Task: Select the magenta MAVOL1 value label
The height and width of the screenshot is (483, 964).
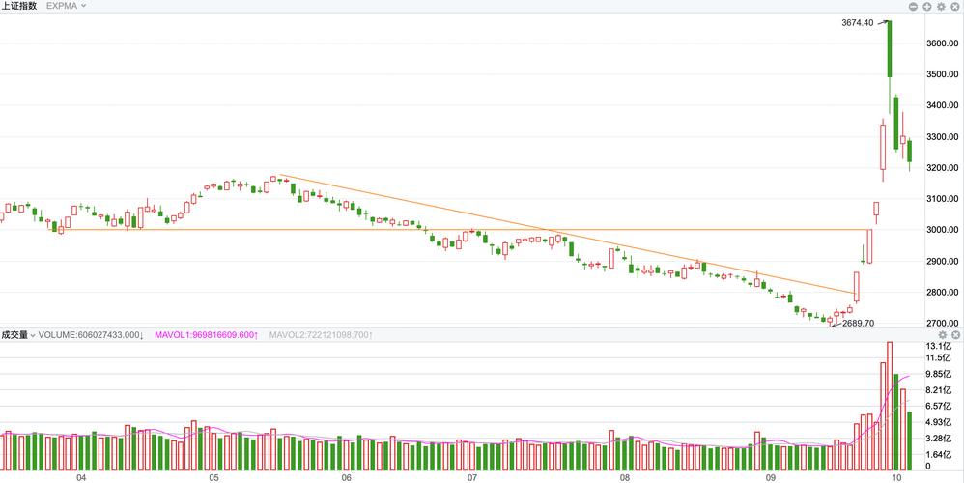Action: [x=206, y=335]
